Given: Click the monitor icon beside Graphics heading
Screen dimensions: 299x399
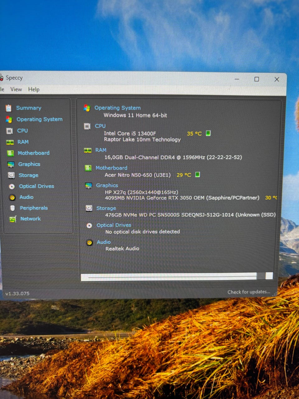Looking at the screenshot, I should (88, 185).
